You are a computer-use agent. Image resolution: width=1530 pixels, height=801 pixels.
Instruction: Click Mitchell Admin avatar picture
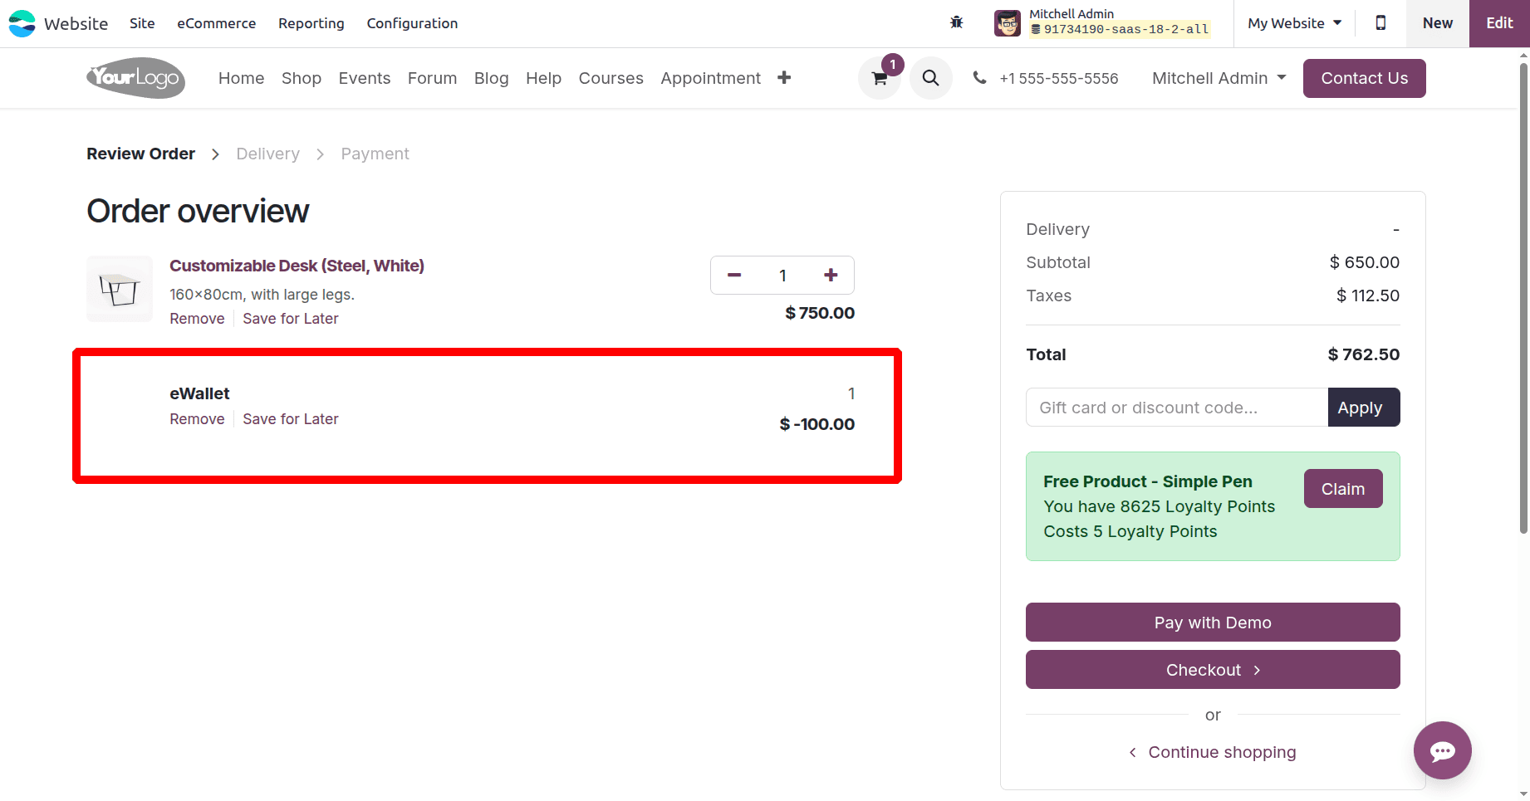coord(1008,23)
